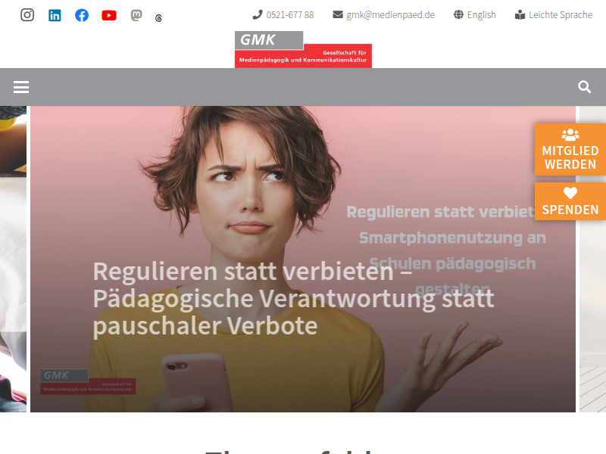Viewport: 606px width, 454px height.
Task: Click the envelope icon beside the email
Action: (x=338, y=14)
